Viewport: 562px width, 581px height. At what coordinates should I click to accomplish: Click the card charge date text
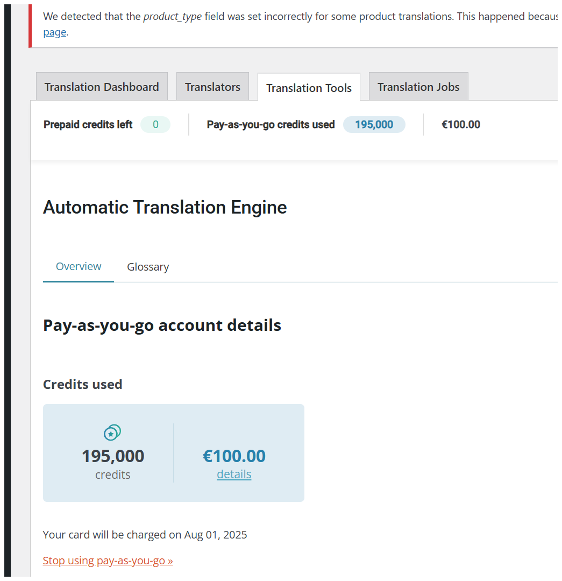pos(145,535)
